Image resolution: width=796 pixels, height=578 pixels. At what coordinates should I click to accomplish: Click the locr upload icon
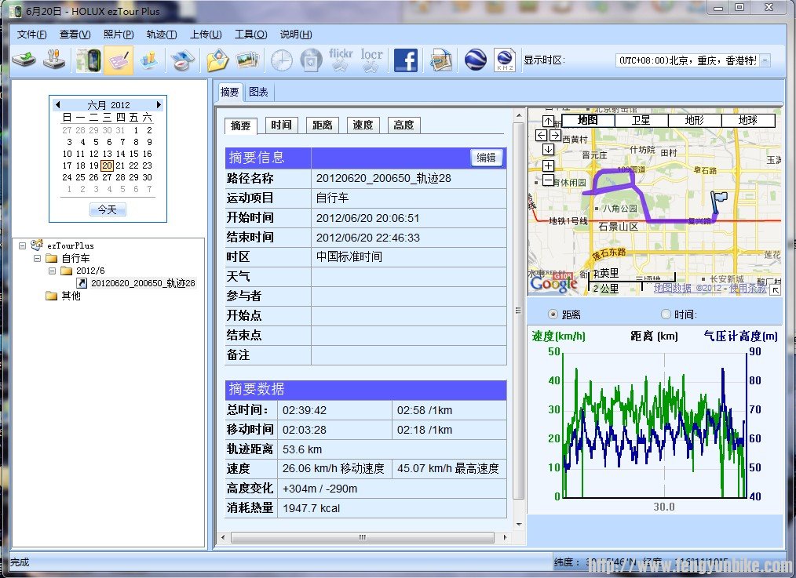pos(371,60)
